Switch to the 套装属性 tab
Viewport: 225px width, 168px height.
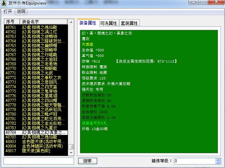click(129, 23)
